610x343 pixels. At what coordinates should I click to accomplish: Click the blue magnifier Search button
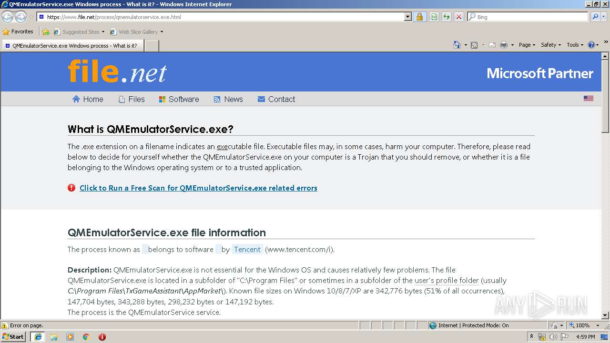(x=595, y=17)
